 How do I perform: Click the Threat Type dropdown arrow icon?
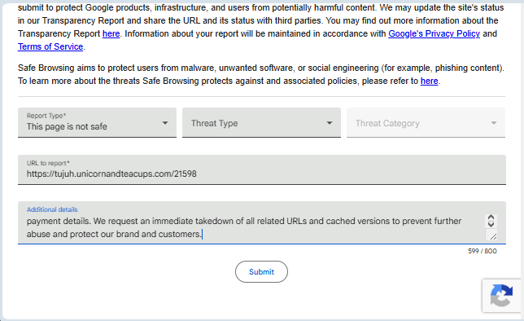330,123
